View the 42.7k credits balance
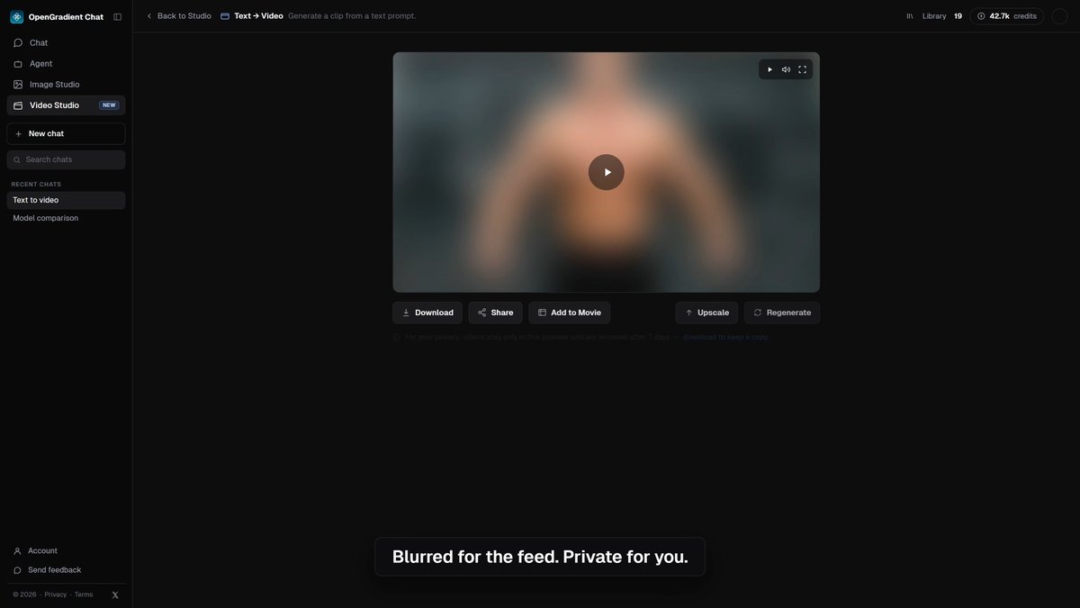Image resolution: width=1080 pixels, height=608 pixels. coord(1006,16)
